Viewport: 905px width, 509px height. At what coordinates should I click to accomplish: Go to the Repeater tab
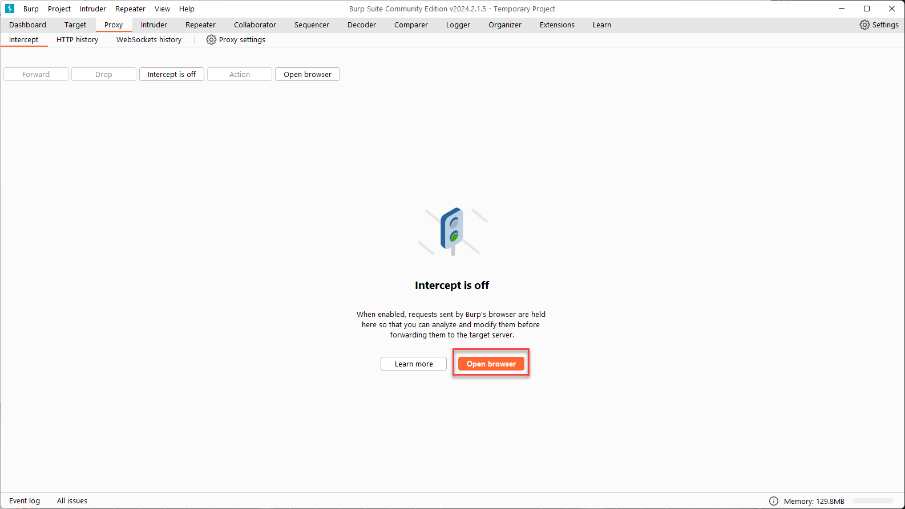200,25
